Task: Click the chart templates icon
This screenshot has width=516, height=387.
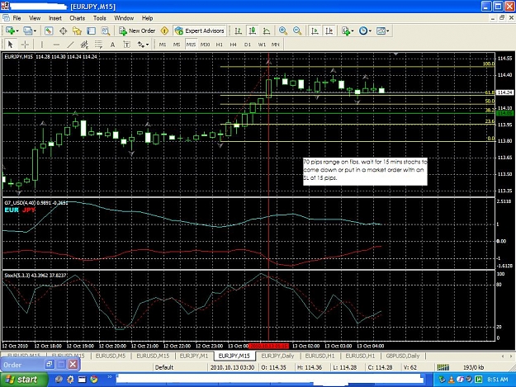Action: (381, 31)
